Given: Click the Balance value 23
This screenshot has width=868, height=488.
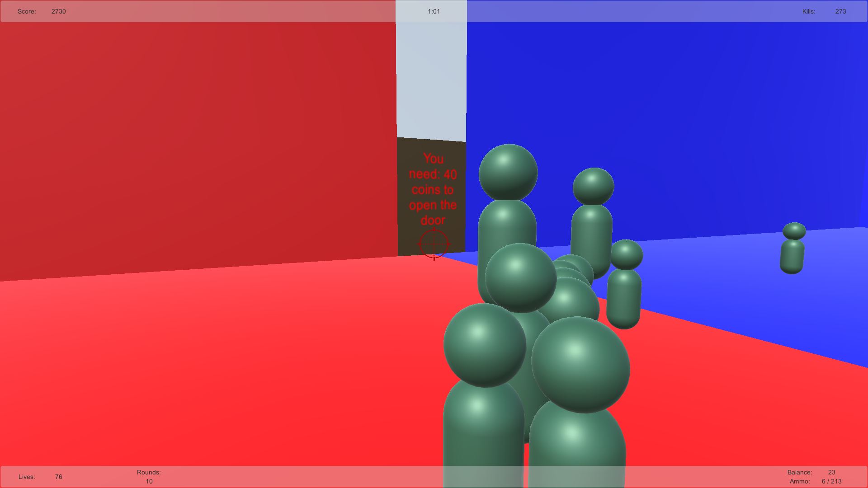Looking at the screenshot, I should pyautogui.click(x=831, y=472).
